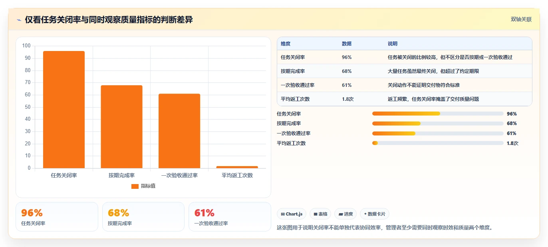Select the 一次验收通过率 cell in table

tap(298, 85)
